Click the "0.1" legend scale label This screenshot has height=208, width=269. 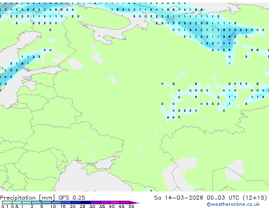(5, 206)
